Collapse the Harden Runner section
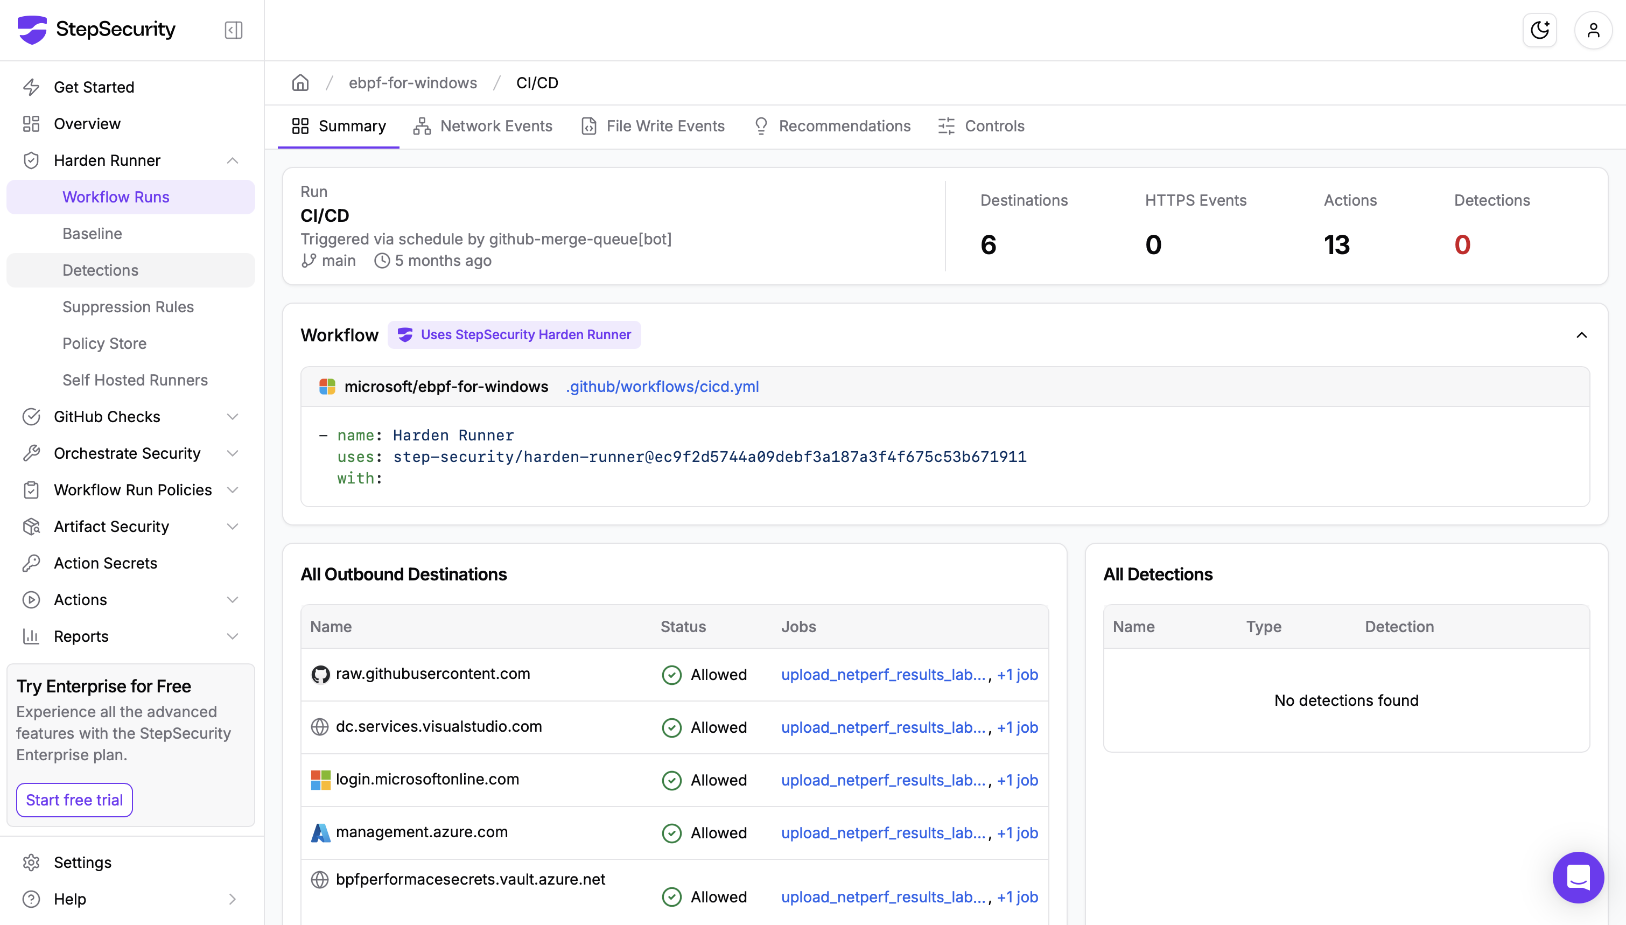Image resolution: width=1626 pixels, height=925 pixels. [233, 161]
